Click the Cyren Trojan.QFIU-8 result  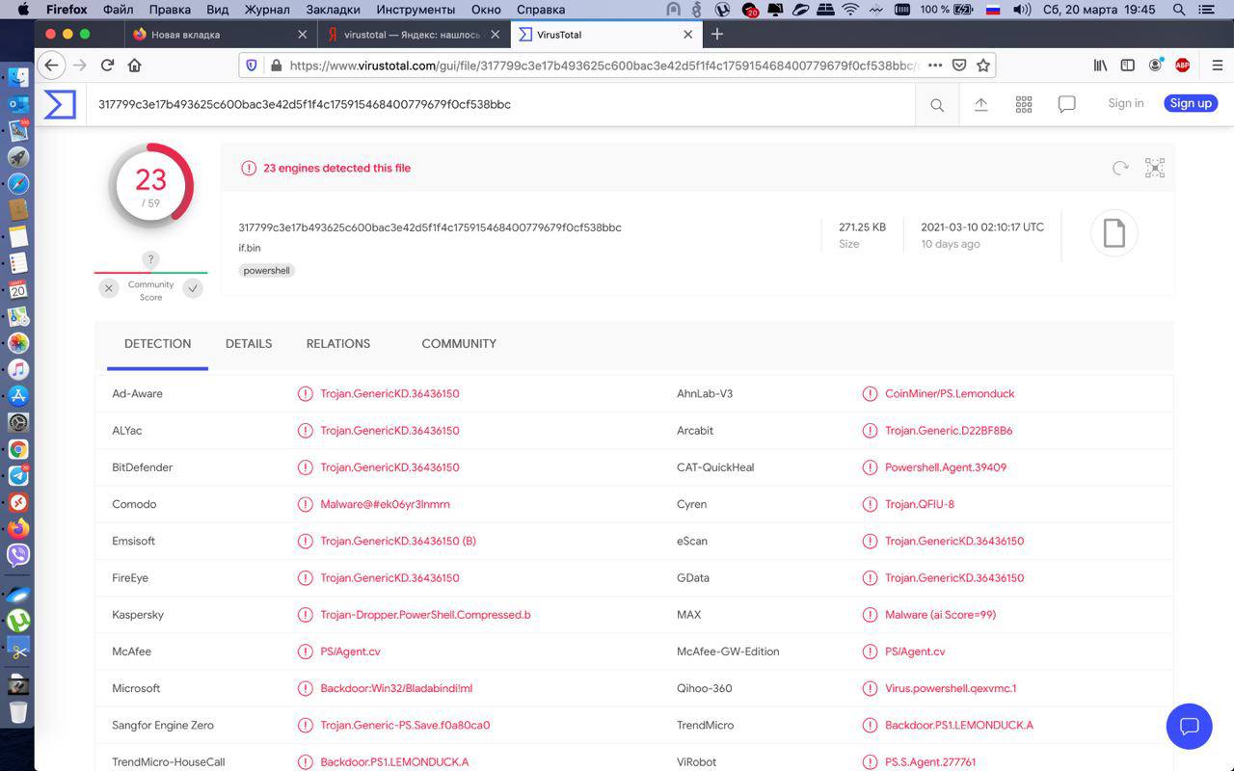pos(920,505)
